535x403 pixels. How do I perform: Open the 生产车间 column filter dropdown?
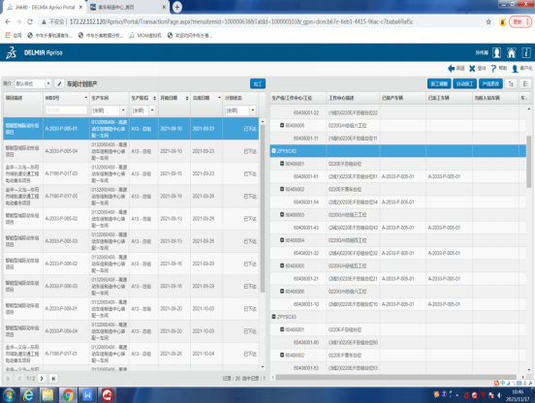tap(109, 110)
